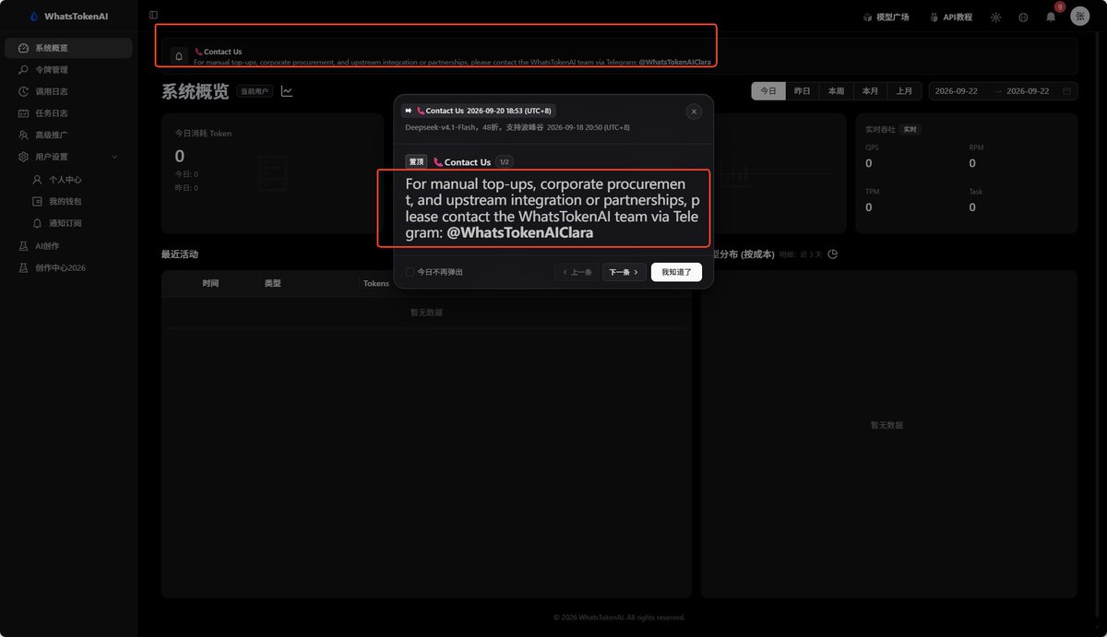Click the line chart icon beside 系统概览
The width and height of the screenshot is (1107, 637).
(x=287, y=91)
